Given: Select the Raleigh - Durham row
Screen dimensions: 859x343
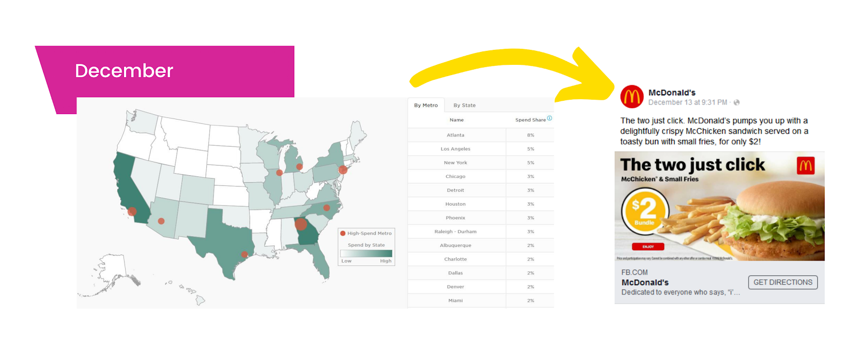Looking at the screenshot, I should pos(481,232).
